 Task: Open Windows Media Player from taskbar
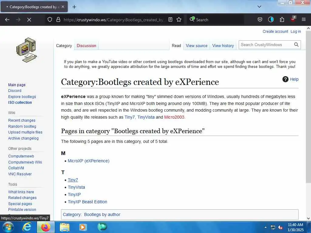click(83, 227)
